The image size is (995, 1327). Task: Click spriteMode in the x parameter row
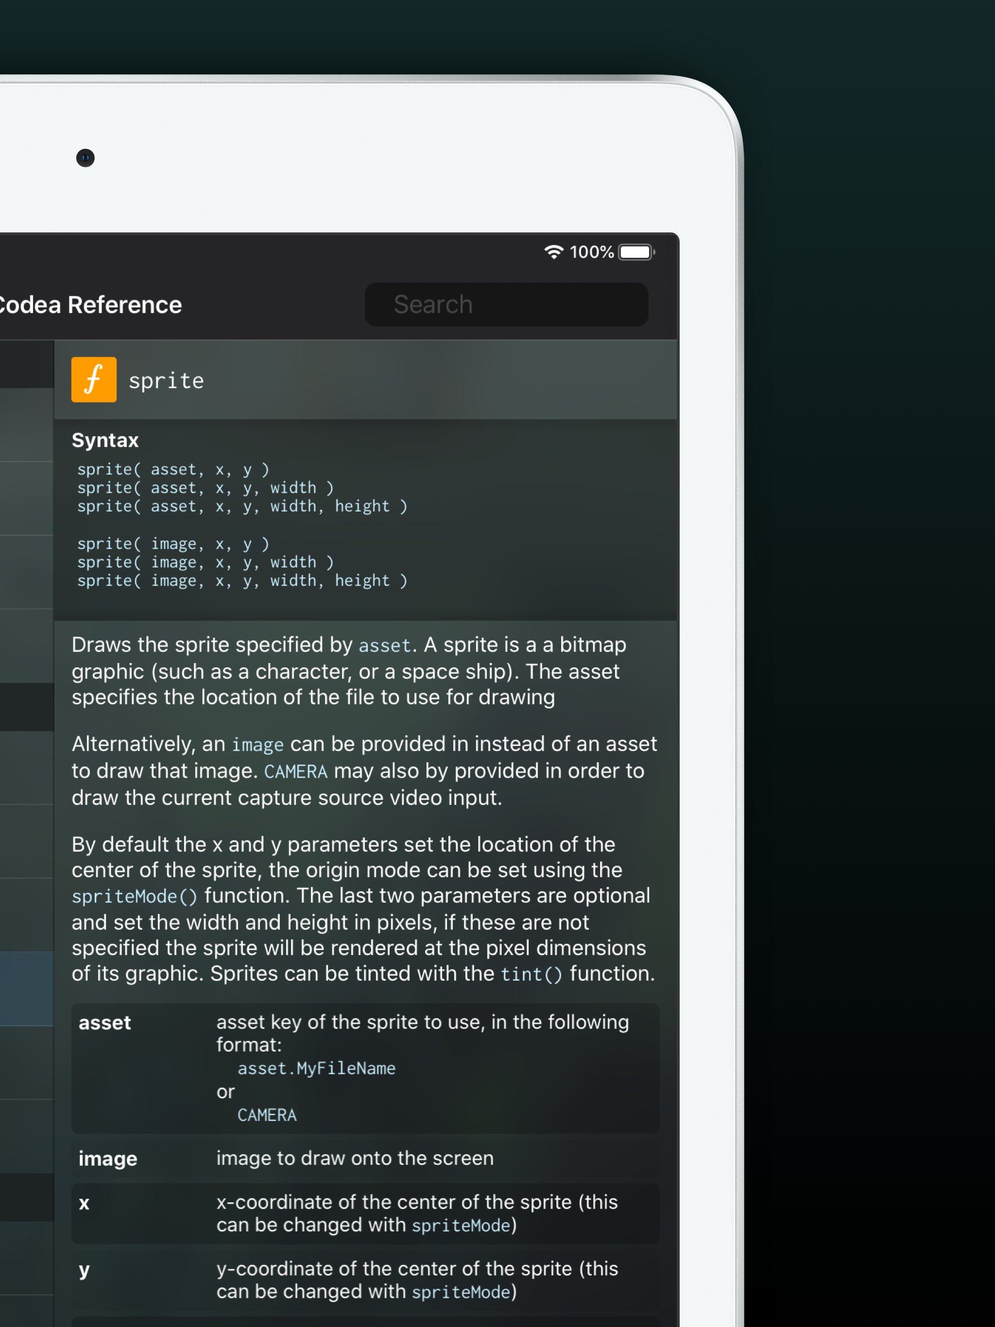click(461, 1225)
